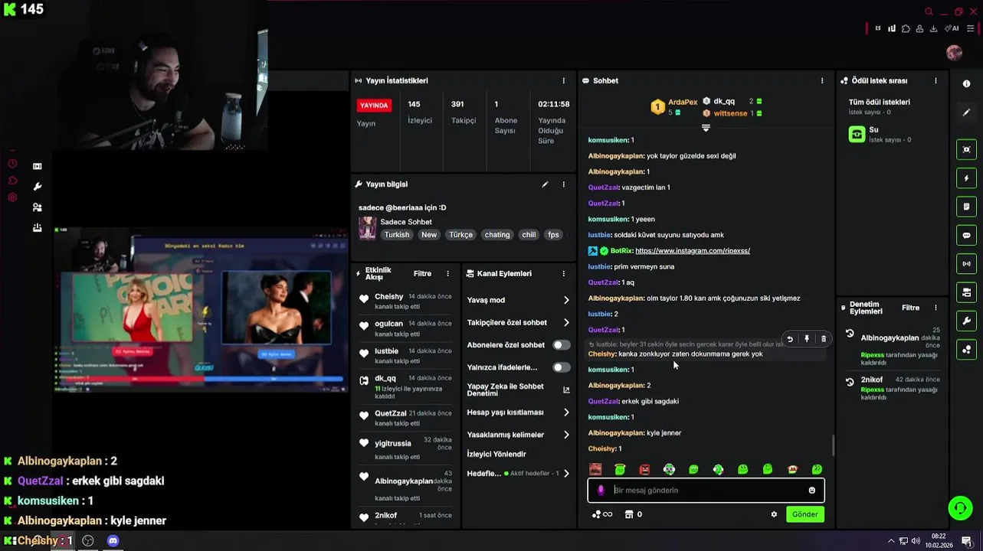Open the emoji picker in chat input
The height and width of the screenshot is (551, 983).
[812, 491]
